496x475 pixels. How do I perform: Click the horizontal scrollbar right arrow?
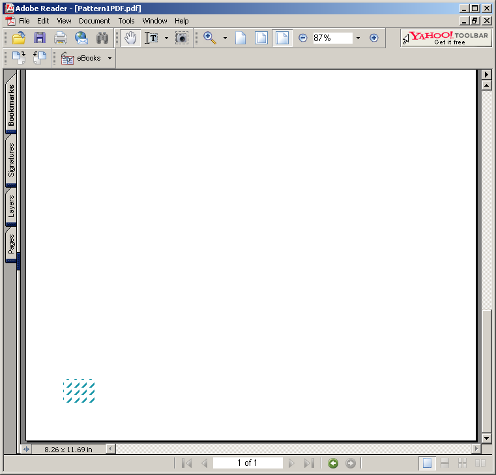pyautogui.click(x=476, y=449)
